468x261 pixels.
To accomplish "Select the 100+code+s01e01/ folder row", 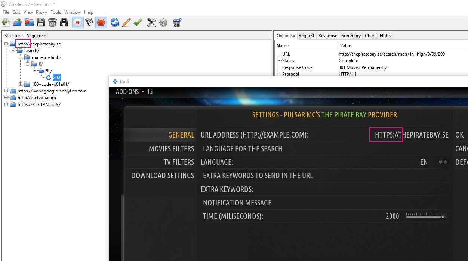I will tap(50, 84).
